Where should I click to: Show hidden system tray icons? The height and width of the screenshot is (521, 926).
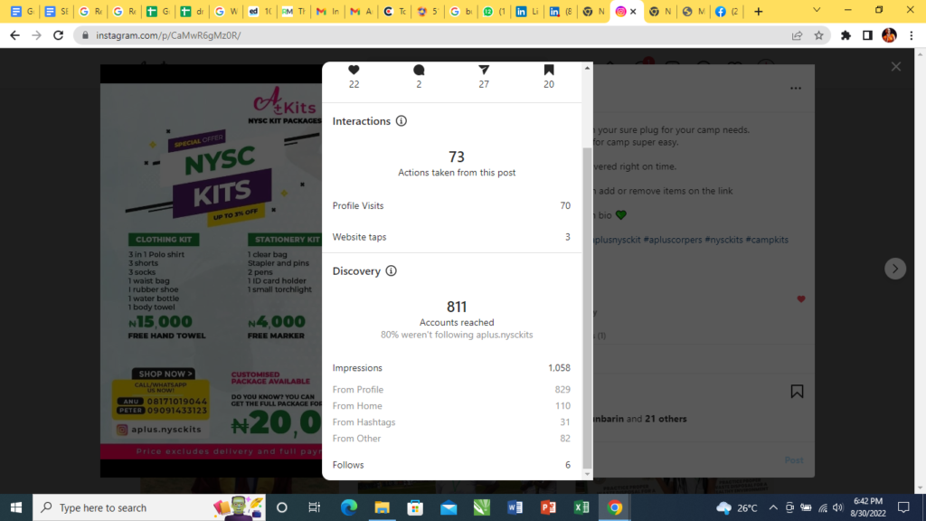pos(773,507)
